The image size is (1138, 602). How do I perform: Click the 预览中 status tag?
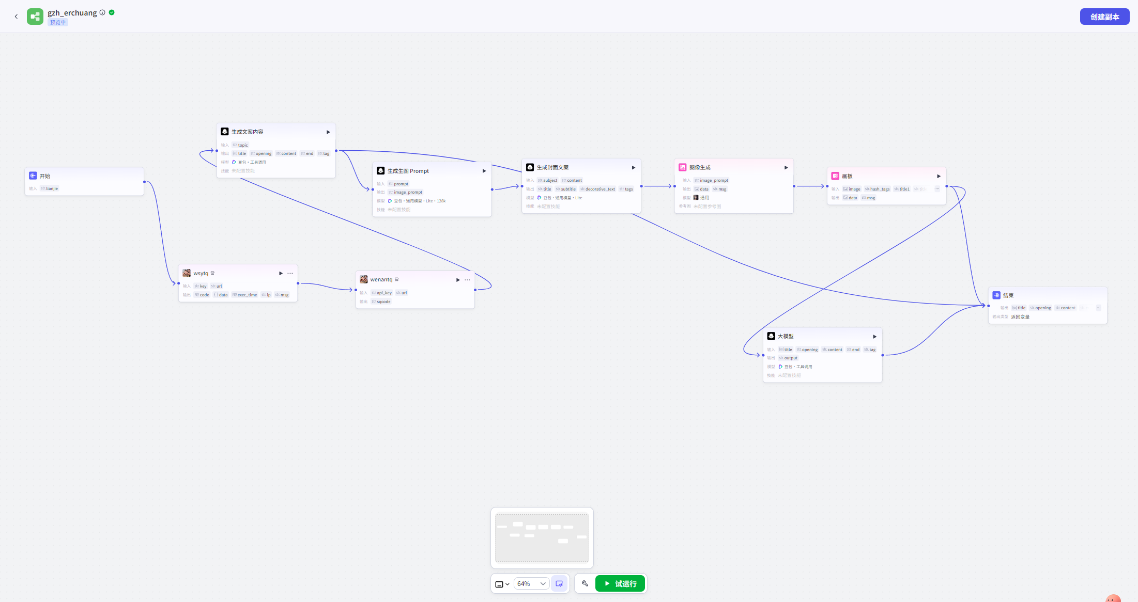[58, 22]
